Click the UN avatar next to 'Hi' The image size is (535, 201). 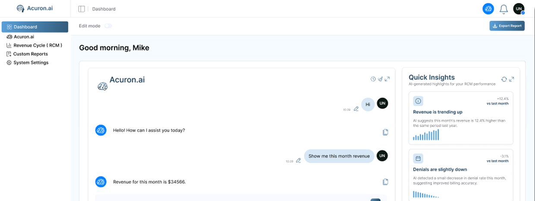coord(382,104)
